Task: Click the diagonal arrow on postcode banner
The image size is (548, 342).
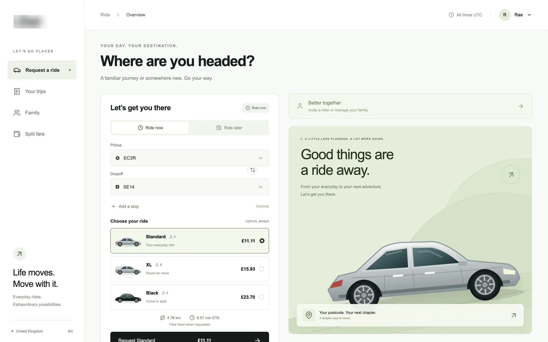Action: pos(514,315)
